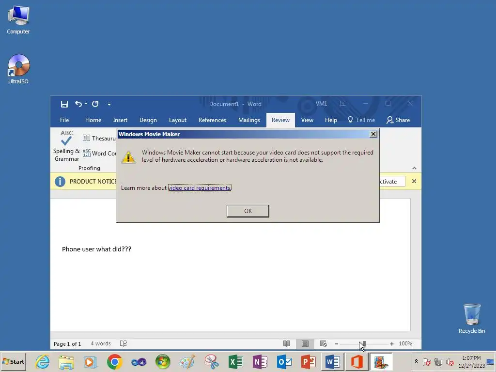Click the muted volume tray icon

tap(449, 361)
